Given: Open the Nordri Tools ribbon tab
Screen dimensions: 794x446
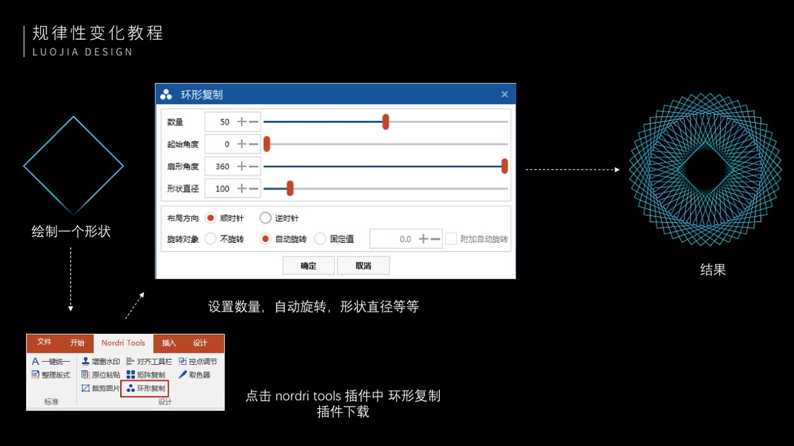Looking at the screenshot, I should point(123,343).
